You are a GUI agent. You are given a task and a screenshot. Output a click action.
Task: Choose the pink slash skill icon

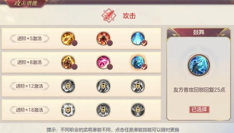click(x=103, y=62)
